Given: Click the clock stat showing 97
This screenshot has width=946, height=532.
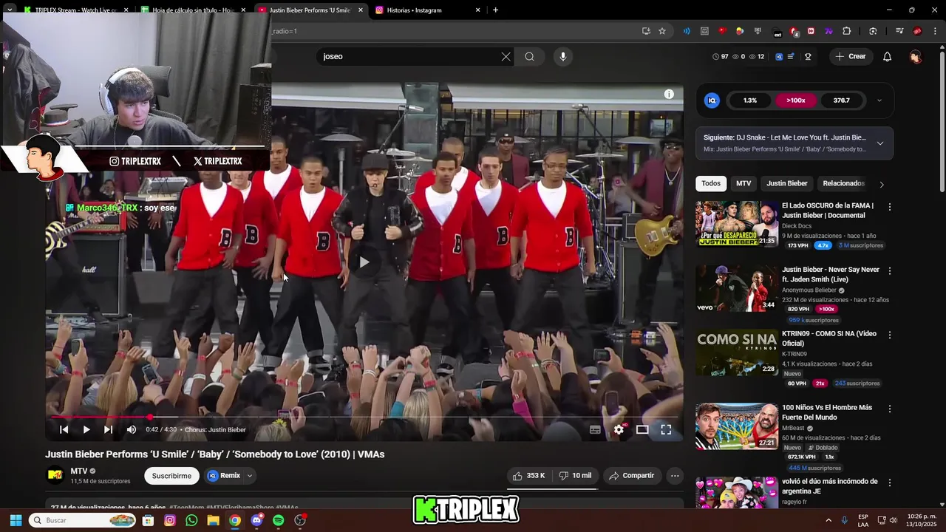Looking at the screenshot, I should 720,56.
